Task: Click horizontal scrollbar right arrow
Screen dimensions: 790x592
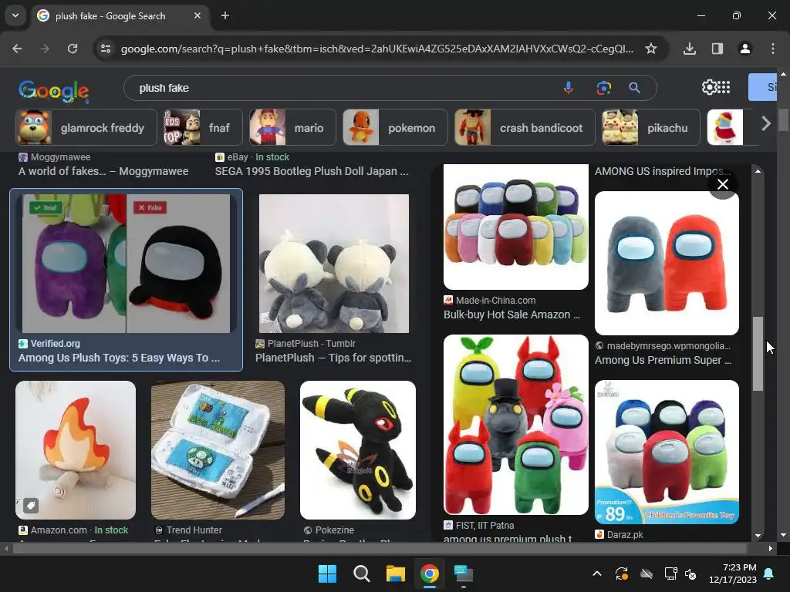Action: pyautogui.click(x=771, y=548)
